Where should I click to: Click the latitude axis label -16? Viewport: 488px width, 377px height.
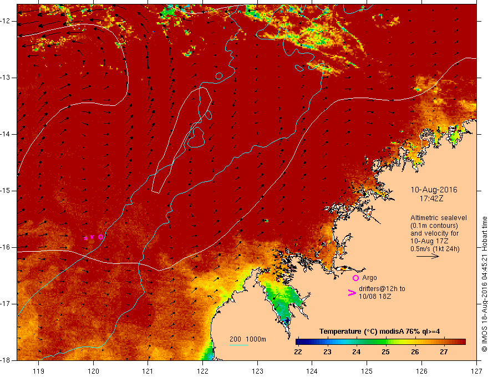pos(6,247)
